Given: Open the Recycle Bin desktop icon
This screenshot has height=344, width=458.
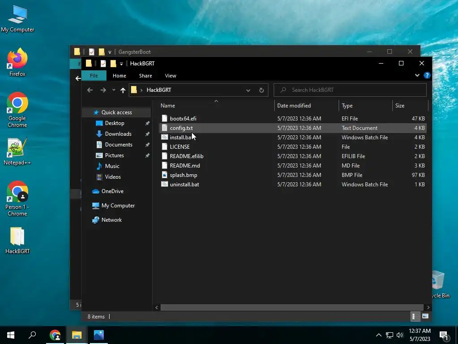Looking at the screenshot, I should pos(440,284).
